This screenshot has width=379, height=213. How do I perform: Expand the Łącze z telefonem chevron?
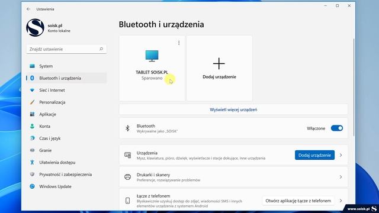[x=341, y=201]
